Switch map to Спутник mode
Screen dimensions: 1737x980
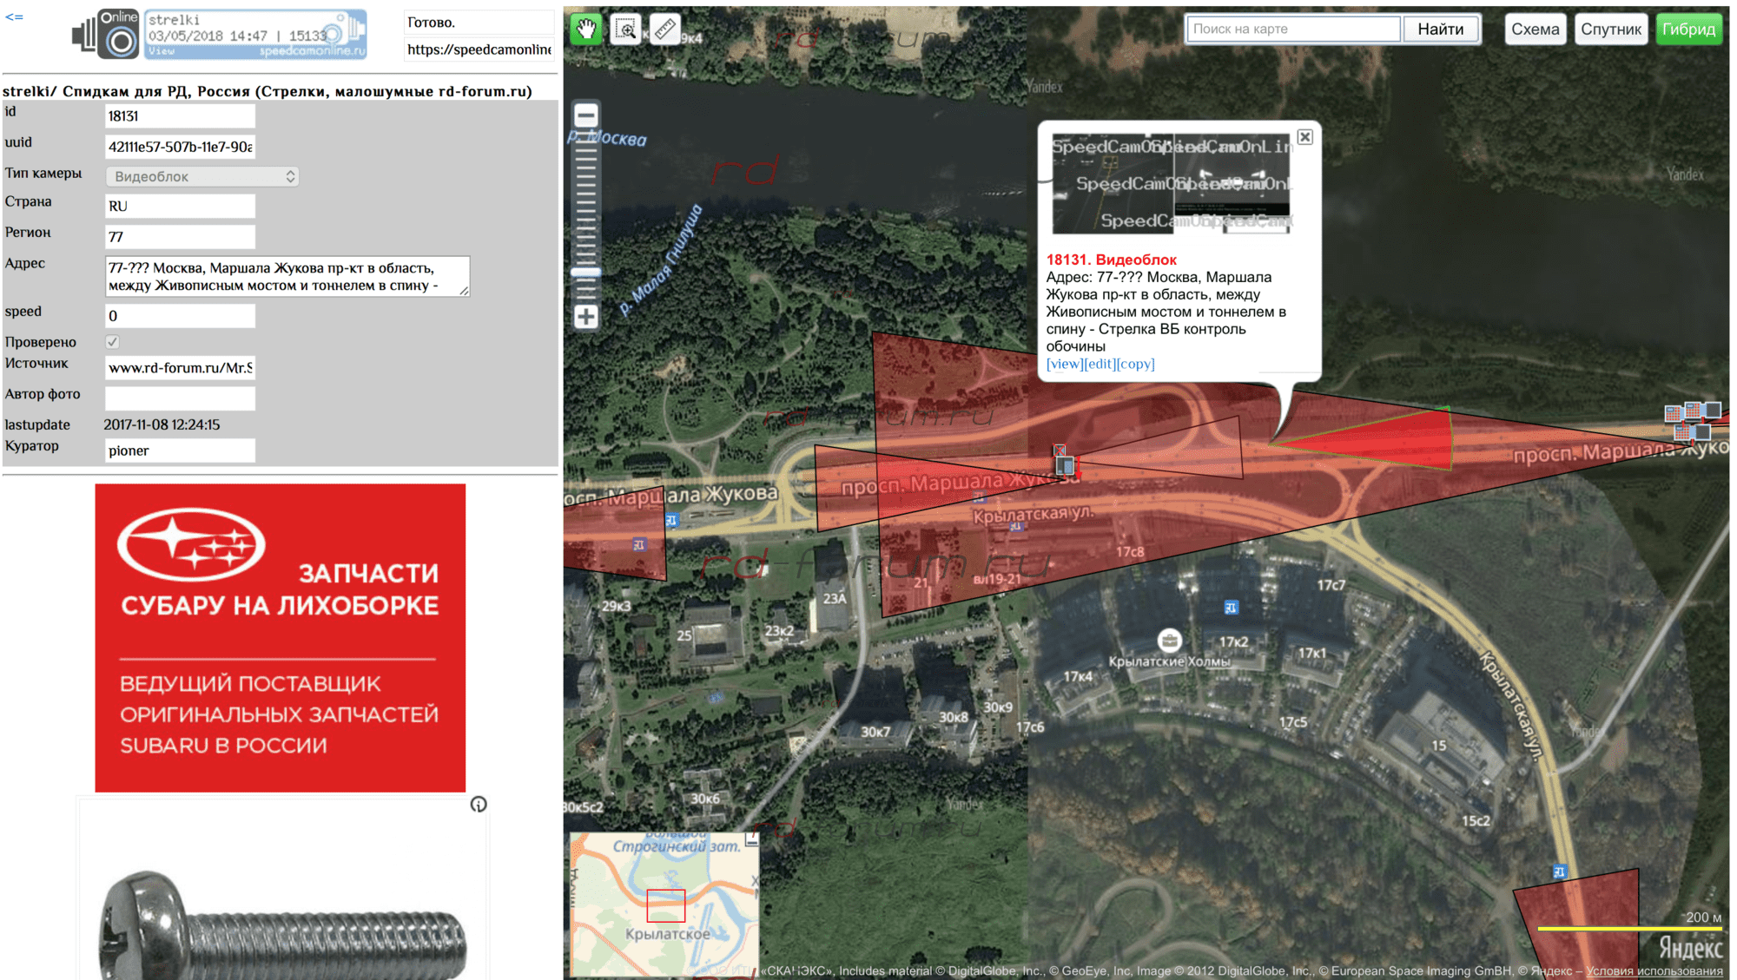pyautogui.click(x=1610, y=30)
